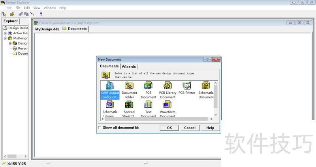The image size is (316, 167).
Task: Choose the Waveform Document icon
Action: point(167,109)
